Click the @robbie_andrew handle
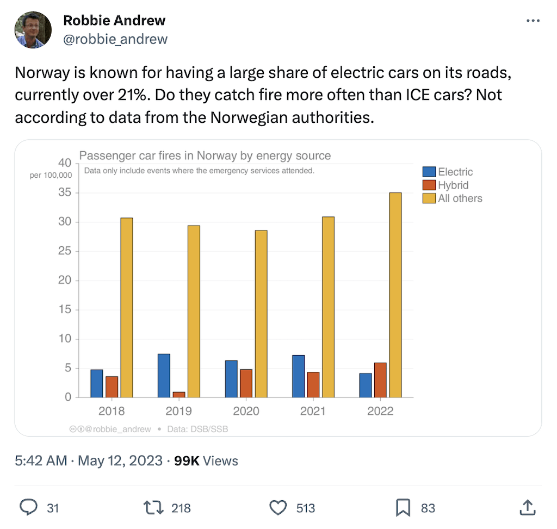 point(115,39)
